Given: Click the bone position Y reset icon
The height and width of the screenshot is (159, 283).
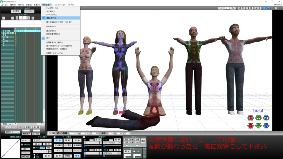Looking at the screenshot, I should tap(79, 133).
